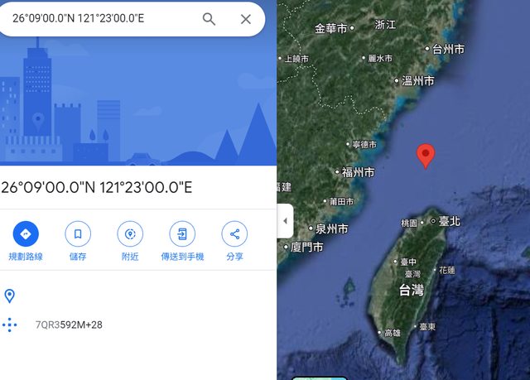Click the 台灣 label on the map
530x380 pixels.
click(412, 290)
